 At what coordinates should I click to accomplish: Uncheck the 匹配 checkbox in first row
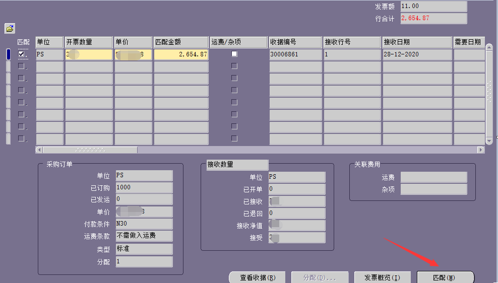coord(21,54)
